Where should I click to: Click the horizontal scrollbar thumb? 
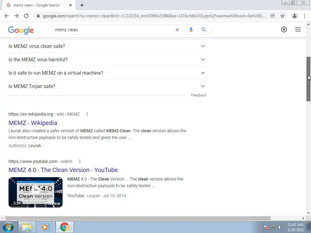point(138,218)
